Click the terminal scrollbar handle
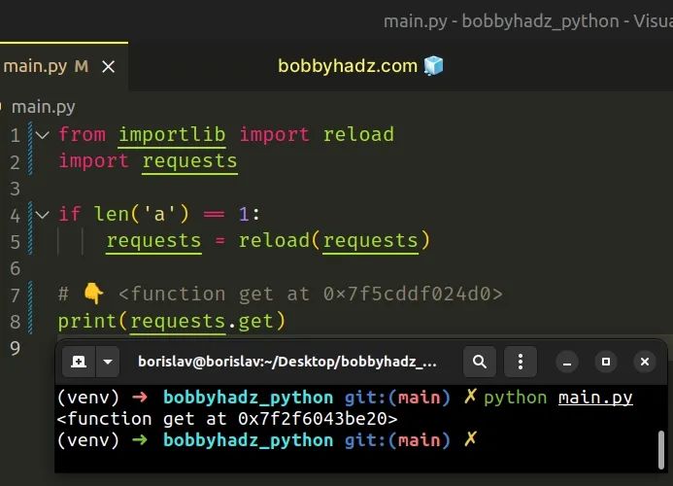 pyautogui.click(x=661, y=450)
